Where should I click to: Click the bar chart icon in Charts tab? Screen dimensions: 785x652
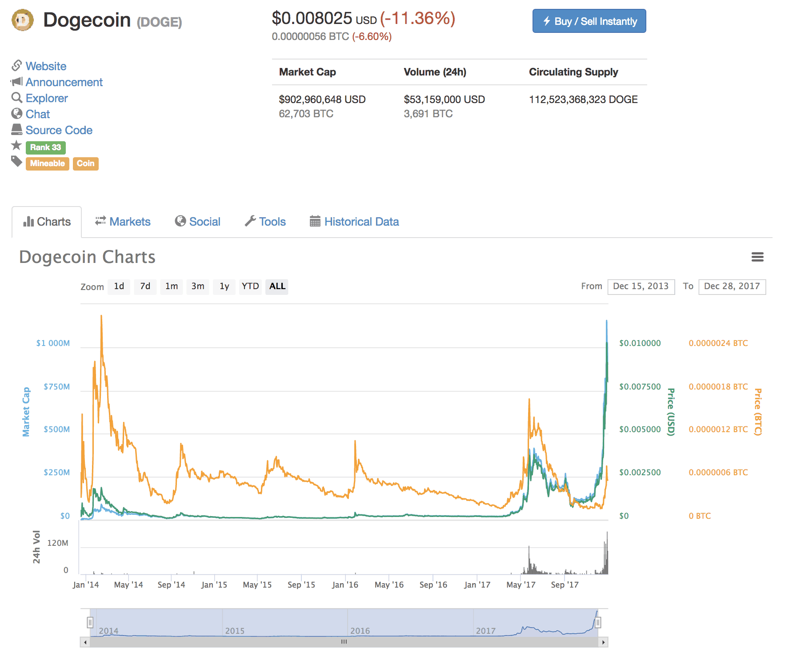tap(28, 221)
